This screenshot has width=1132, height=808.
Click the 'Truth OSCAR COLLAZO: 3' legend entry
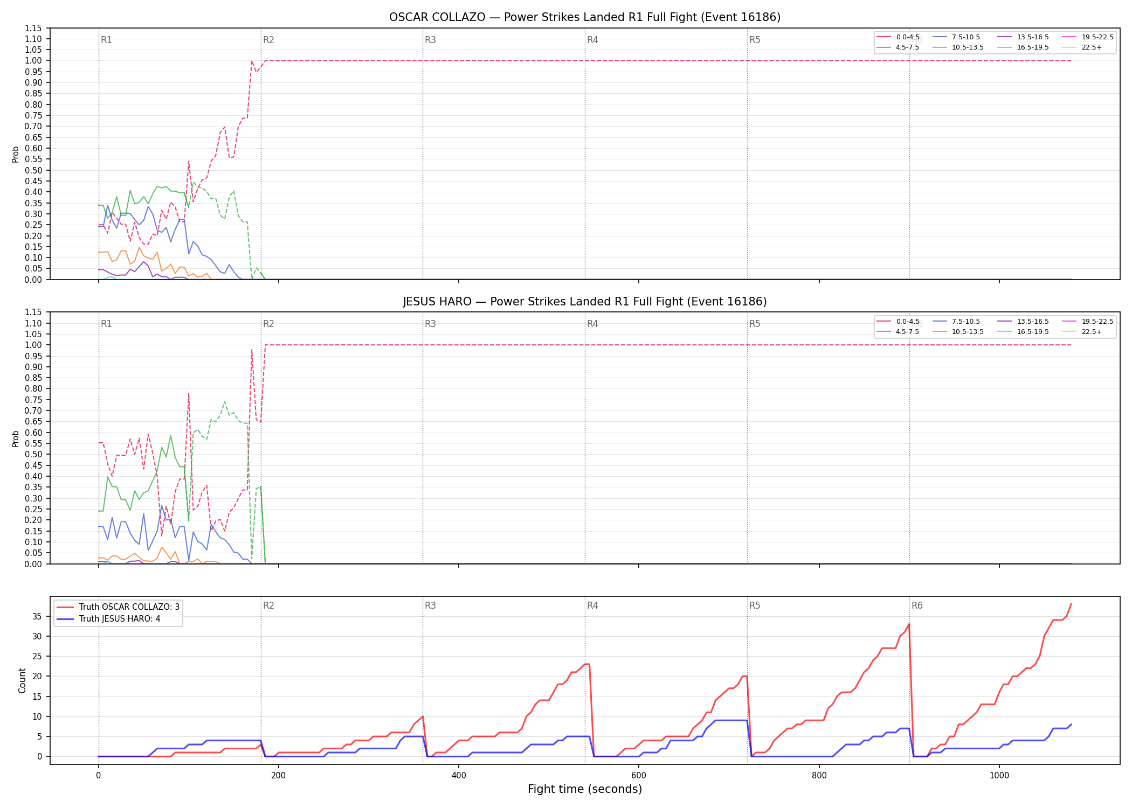[x=118, y=607]
